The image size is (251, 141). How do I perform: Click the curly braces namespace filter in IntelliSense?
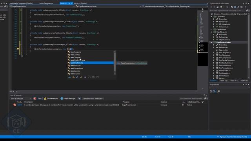click(x=89, y=77)
